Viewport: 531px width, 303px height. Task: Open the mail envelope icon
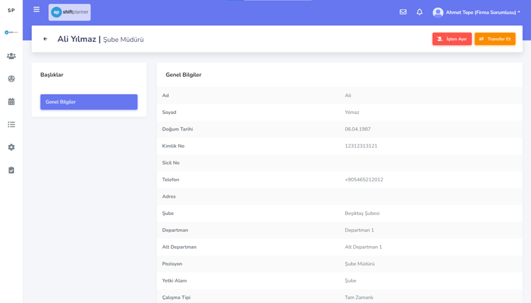coord(403,12)
